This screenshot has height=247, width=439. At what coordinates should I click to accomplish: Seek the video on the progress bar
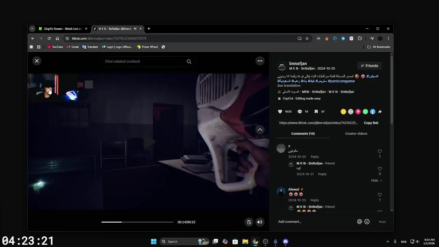point(137,222)
